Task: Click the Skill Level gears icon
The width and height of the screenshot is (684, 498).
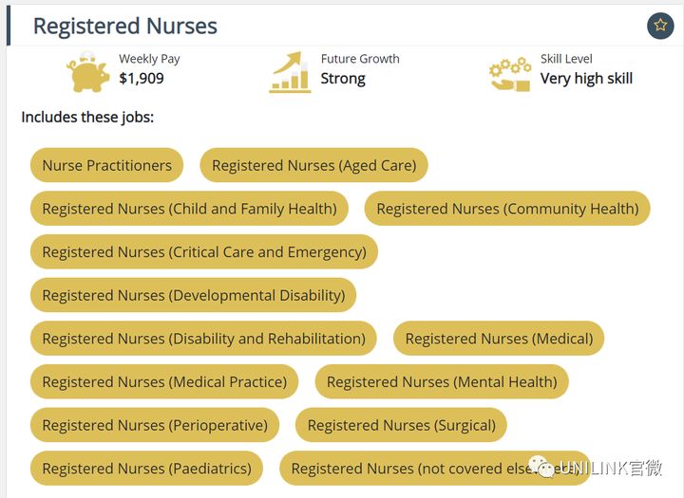Action: (510, 74)
